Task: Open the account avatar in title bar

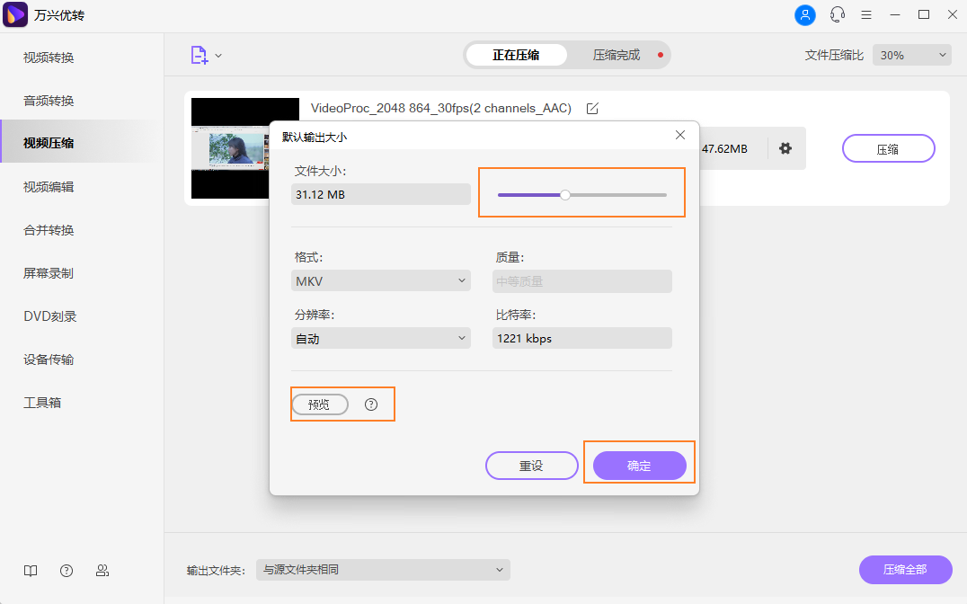Action: pyautogui.click(x=804, y=14)
